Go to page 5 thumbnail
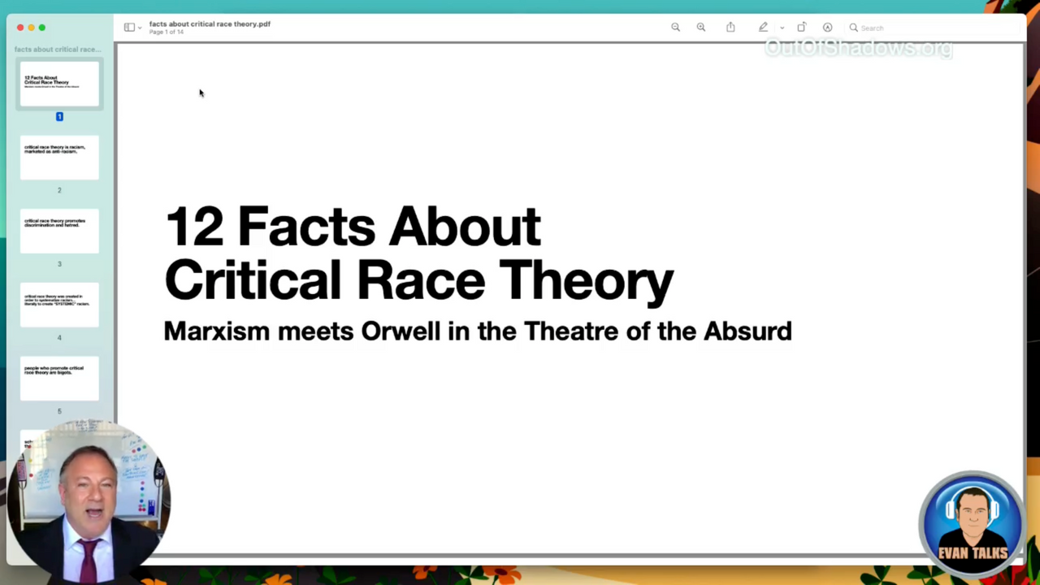 59,379
